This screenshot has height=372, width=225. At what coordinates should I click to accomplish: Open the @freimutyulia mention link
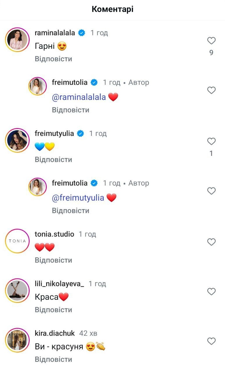[x=77, y=198]
